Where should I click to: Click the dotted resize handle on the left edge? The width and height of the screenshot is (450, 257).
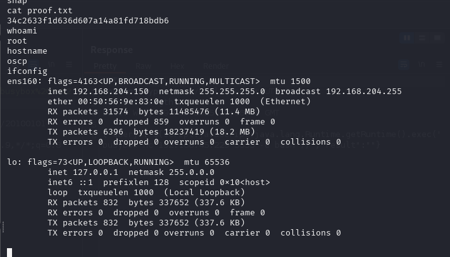[3, 227]
